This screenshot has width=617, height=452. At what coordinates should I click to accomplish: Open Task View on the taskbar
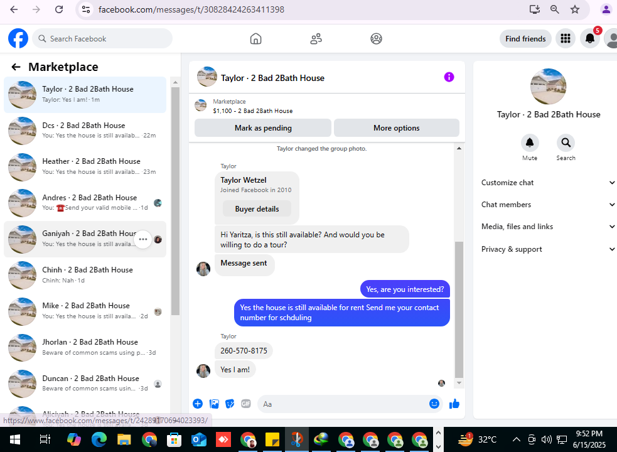pyautogui.click(x=45, y=439)
